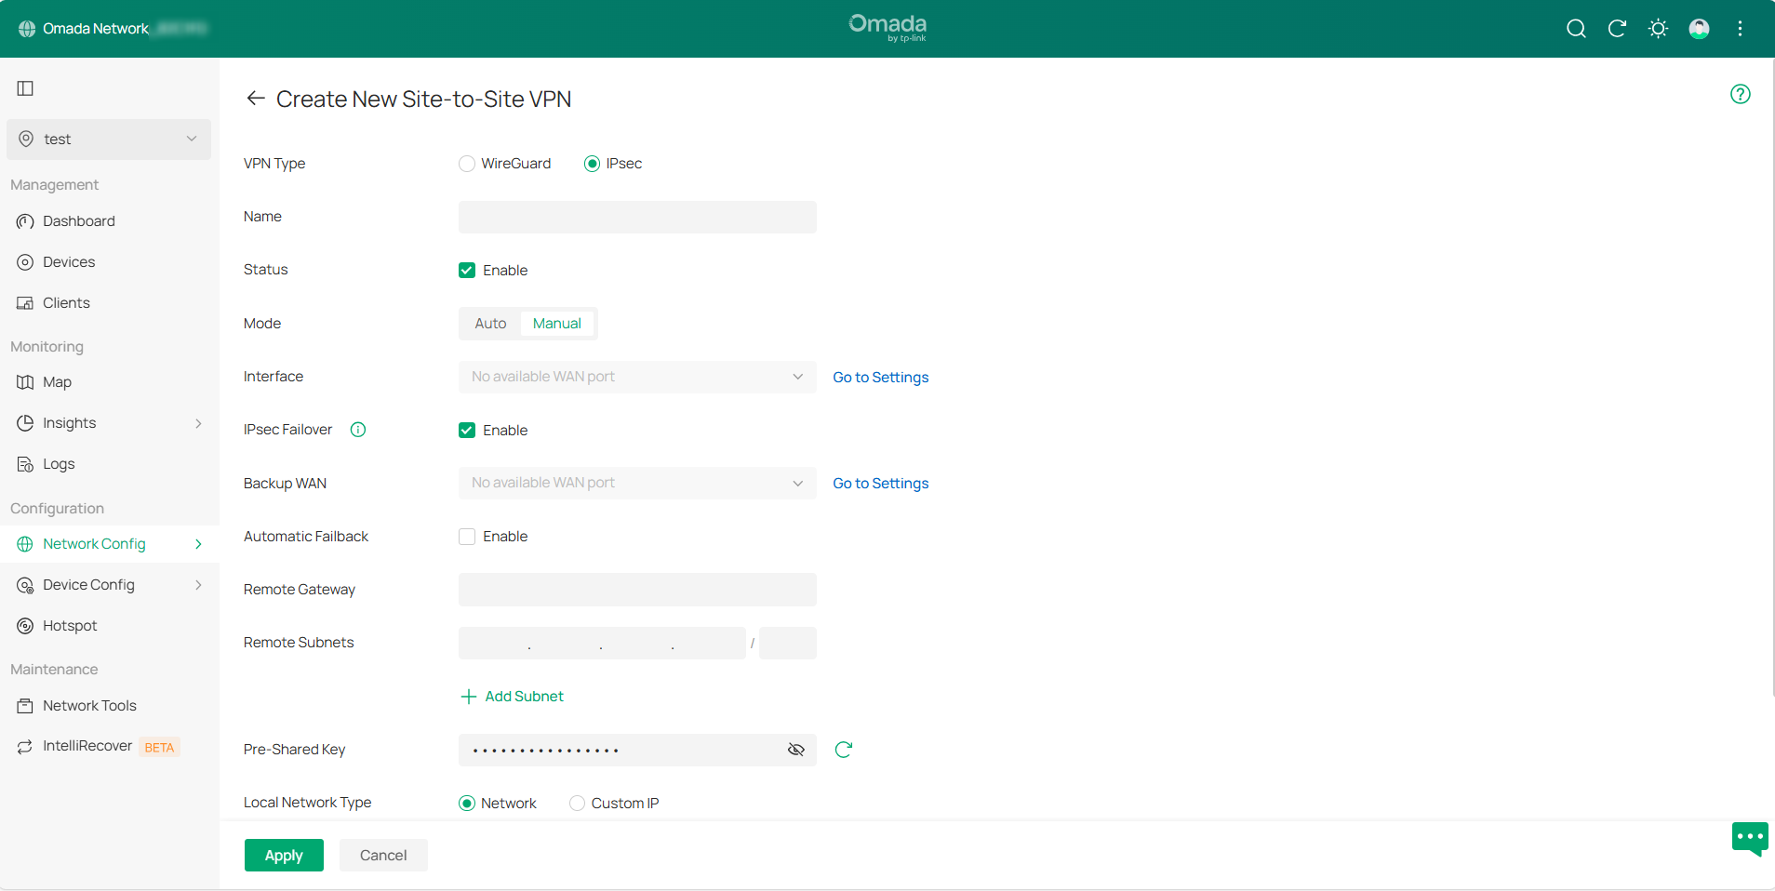The height and width of the screenshot is (891, 1775).
Task: Open Network Tools in Maintenance
Action: [89, 705]
